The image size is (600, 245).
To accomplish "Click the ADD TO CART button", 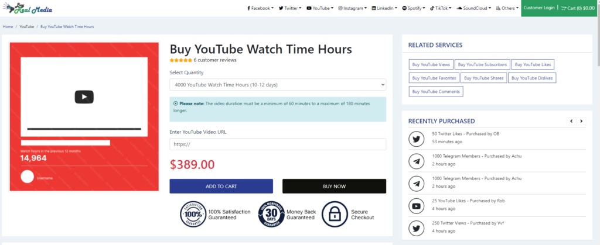I will click(x=221, y=186).
